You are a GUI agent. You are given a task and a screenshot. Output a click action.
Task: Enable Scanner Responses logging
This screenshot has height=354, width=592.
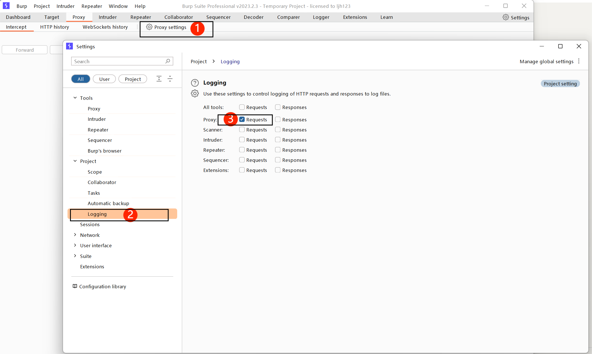278,130
